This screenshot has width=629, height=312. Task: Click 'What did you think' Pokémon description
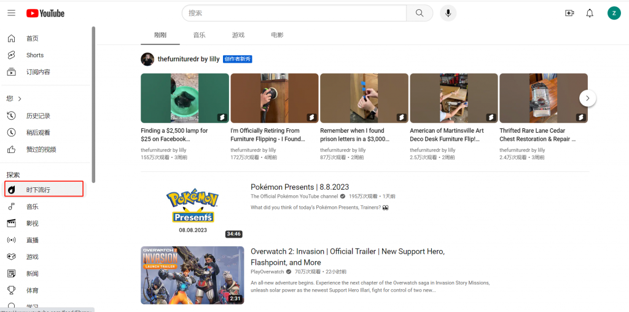pyautogui.click(x=319, y=208)
